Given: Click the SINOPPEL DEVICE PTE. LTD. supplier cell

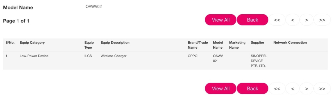Looking at the screenshot, I should tap(259, 61).
